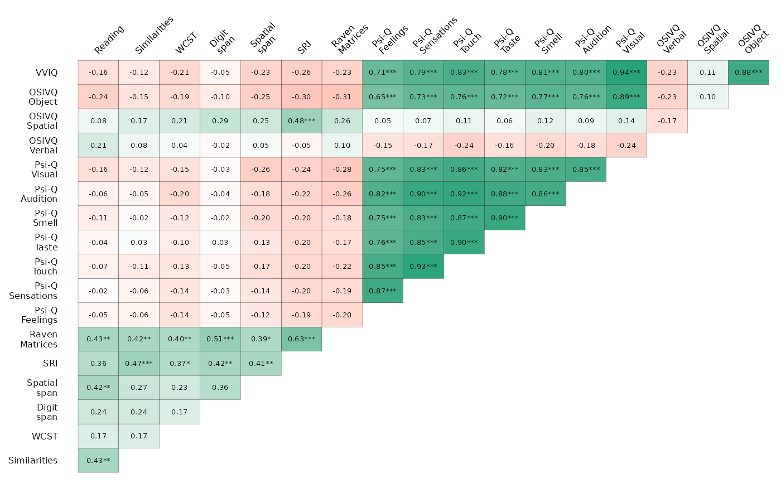Click the 0.94*** cell in the VVIQ row
Image resolution: width=781 pixels, height=483 pixels.
click(x=626, y=73)
